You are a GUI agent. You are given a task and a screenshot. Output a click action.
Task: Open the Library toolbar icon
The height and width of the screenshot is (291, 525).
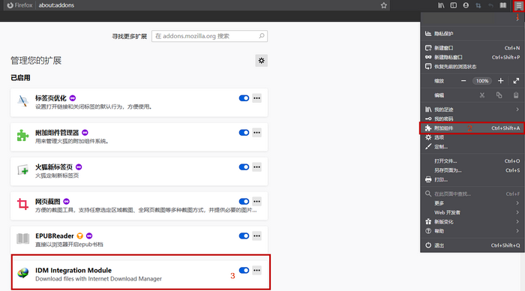tap(441, 5)
